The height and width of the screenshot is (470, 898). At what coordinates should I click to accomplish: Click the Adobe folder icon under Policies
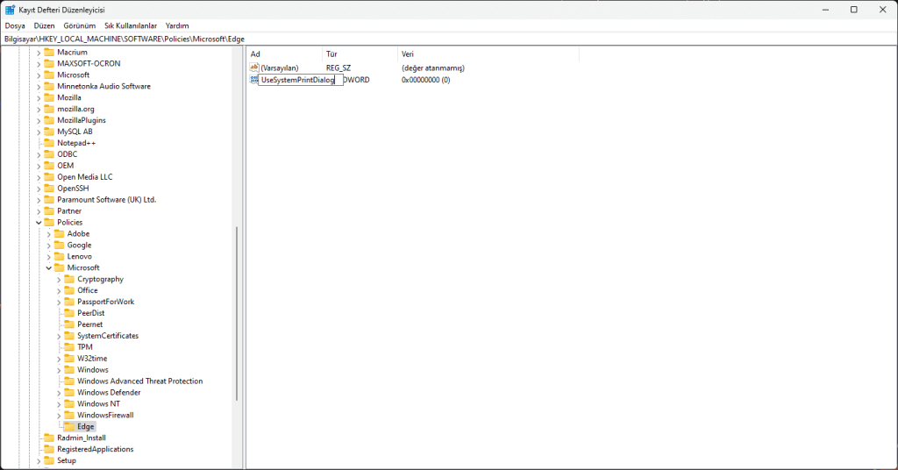coord(59,233)
